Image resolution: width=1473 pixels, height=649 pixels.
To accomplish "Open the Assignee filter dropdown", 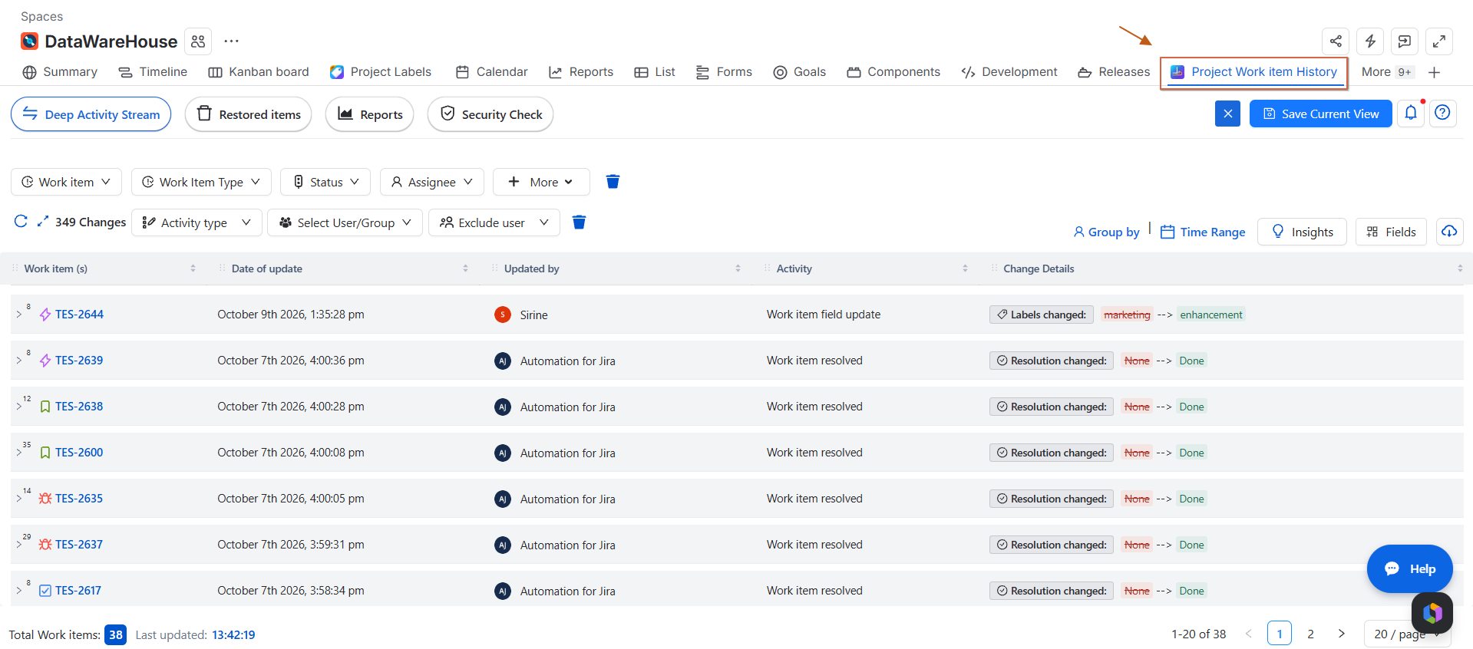I will 431,182.
